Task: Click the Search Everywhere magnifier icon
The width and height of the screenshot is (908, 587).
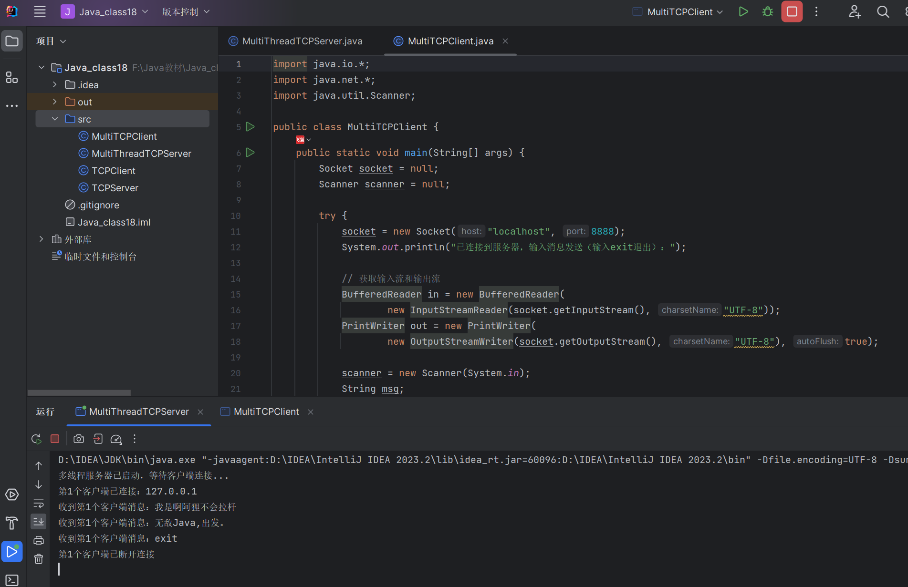Action: pyautogui.click(x=883, y=12)
